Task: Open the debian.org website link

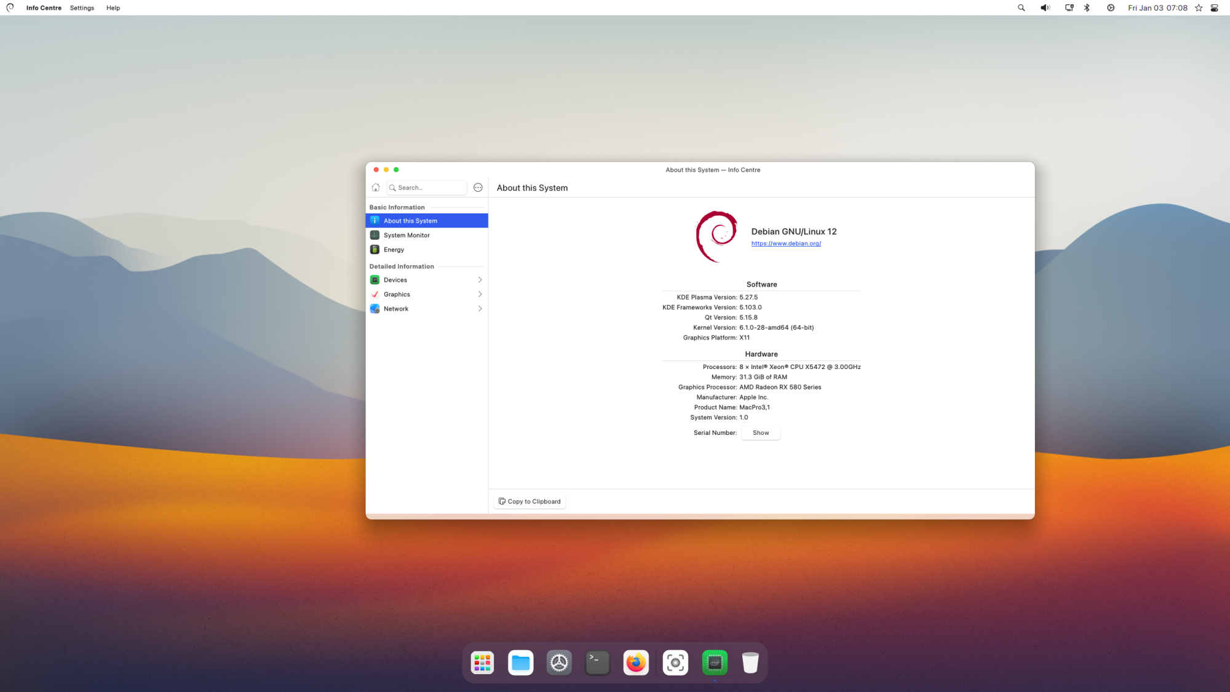Action: click(x=786, y=244)
